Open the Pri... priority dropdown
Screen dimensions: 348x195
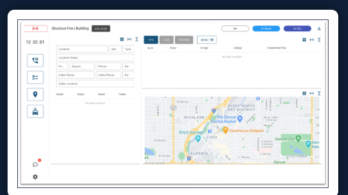[x=62, y=66]
